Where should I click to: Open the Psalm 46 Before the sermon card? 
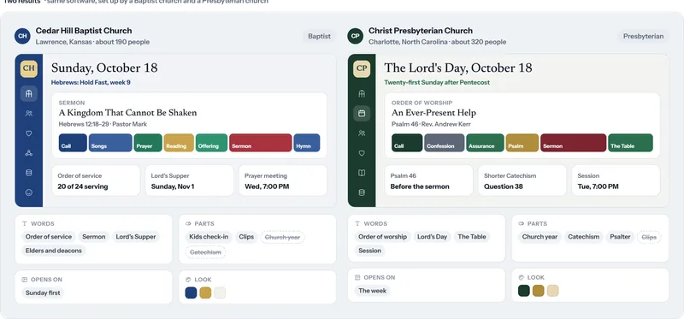(429, 180)
